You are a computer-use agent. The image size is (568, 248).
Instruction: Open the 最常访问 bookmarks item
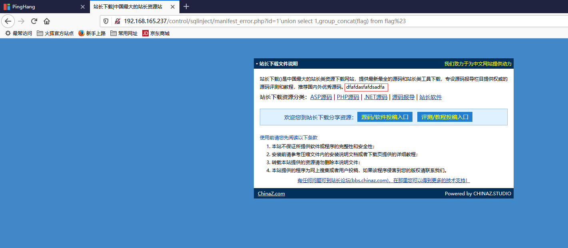[18, 34]
